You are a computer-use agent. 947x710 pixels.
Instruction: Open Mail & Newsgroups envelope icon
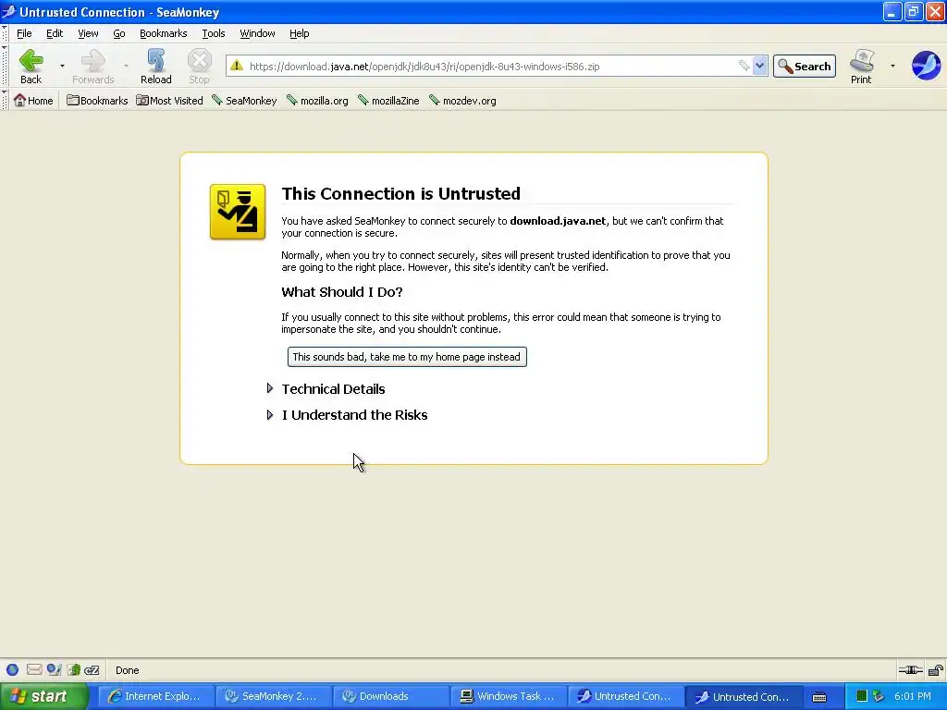click(34, 669)
